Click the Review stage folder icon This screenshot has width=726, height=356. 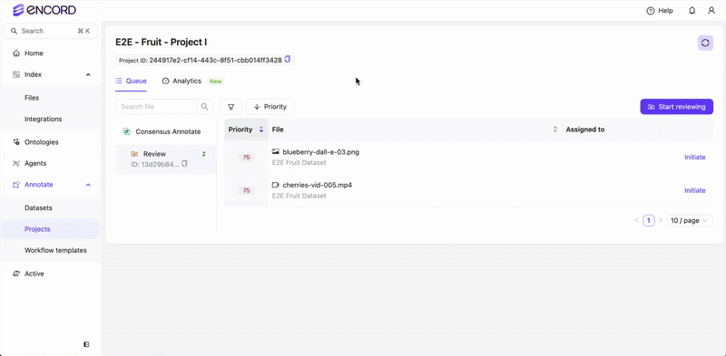[133, 154]
